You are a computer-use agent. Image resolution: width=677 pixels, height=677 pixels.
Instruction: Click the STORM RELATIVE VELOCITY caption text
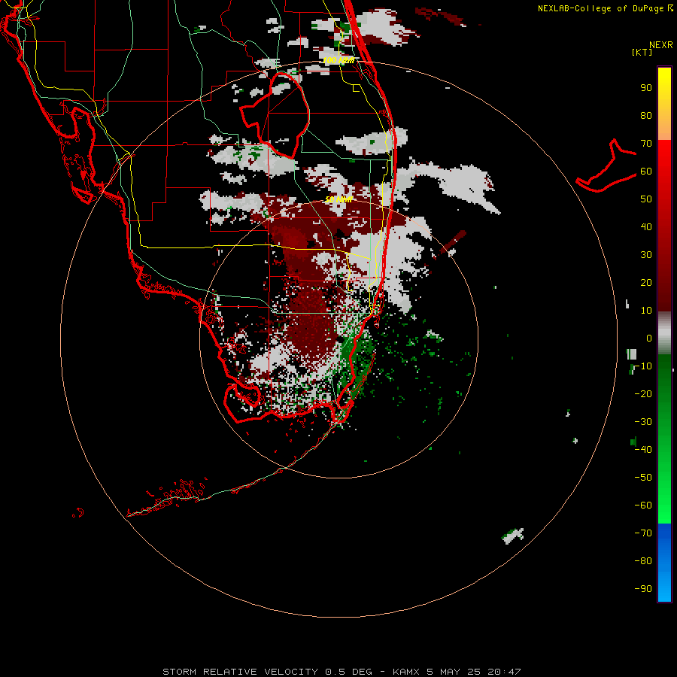[x=240, y=672]
